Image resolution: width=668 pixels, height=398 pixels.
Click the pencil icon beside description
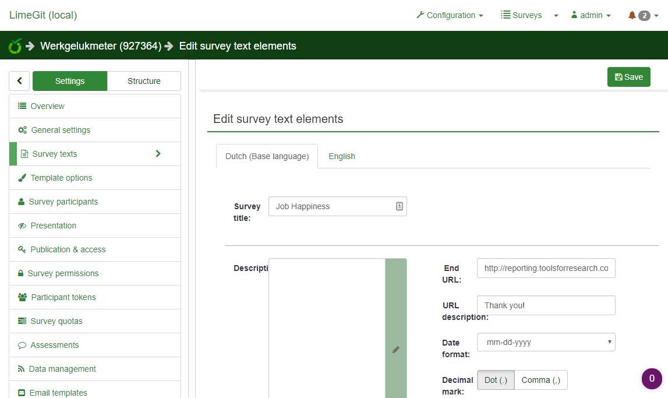396,350
